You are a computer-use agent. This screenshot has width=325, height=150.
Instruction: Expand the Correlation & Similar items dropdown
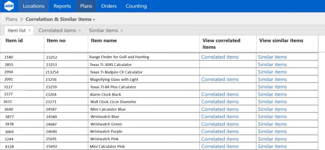click(94, 19)
